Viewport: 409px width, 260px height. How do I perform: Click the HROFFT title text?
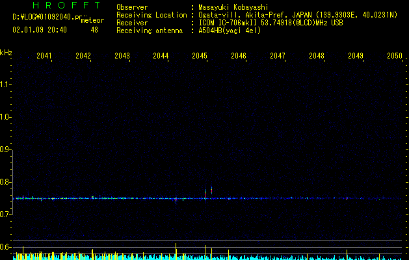click(66, 5)
